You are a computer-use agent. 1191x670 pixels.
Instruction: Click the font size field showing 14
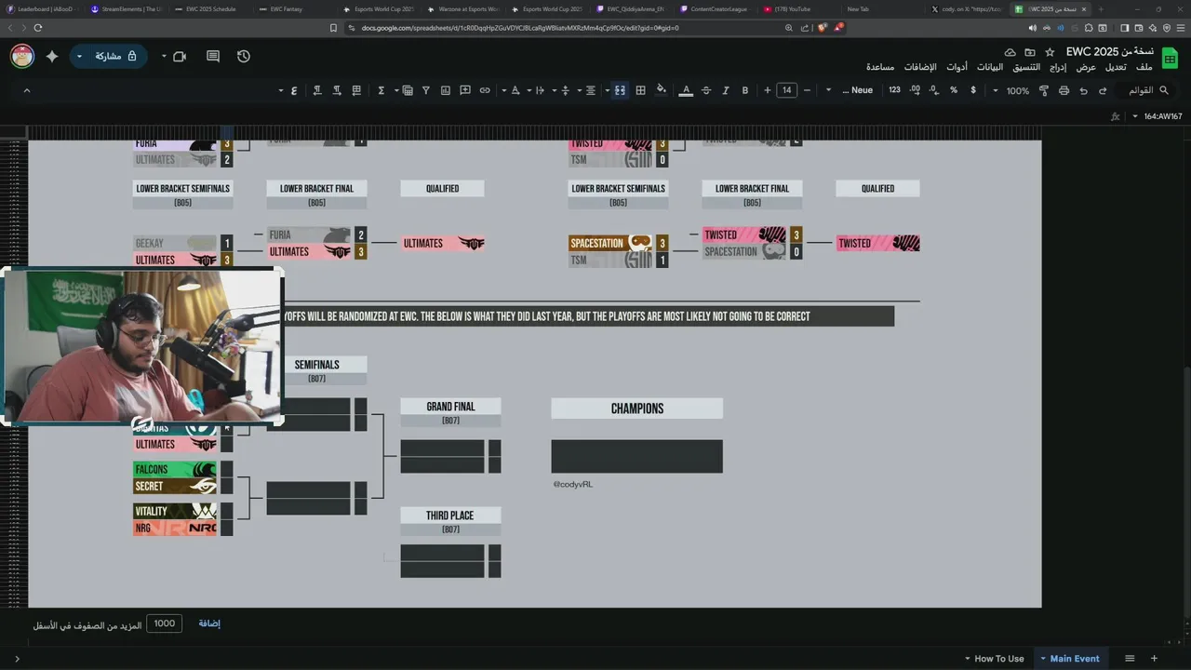click(x=787, y=90)
